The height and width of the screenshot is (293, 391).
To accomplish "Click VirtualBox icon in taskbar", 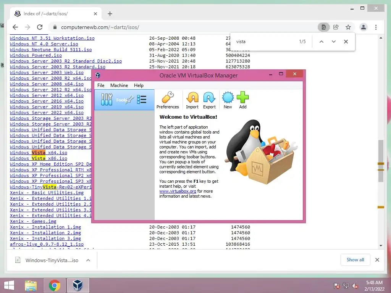I will click(x=78, y=285).
